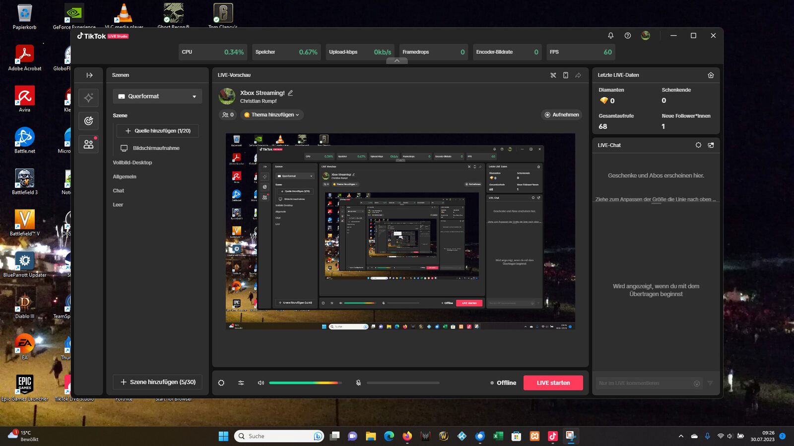The image size is (794, 446).
Task: Select the Chat scene in the scene list
Action: [x=118, y=190]
